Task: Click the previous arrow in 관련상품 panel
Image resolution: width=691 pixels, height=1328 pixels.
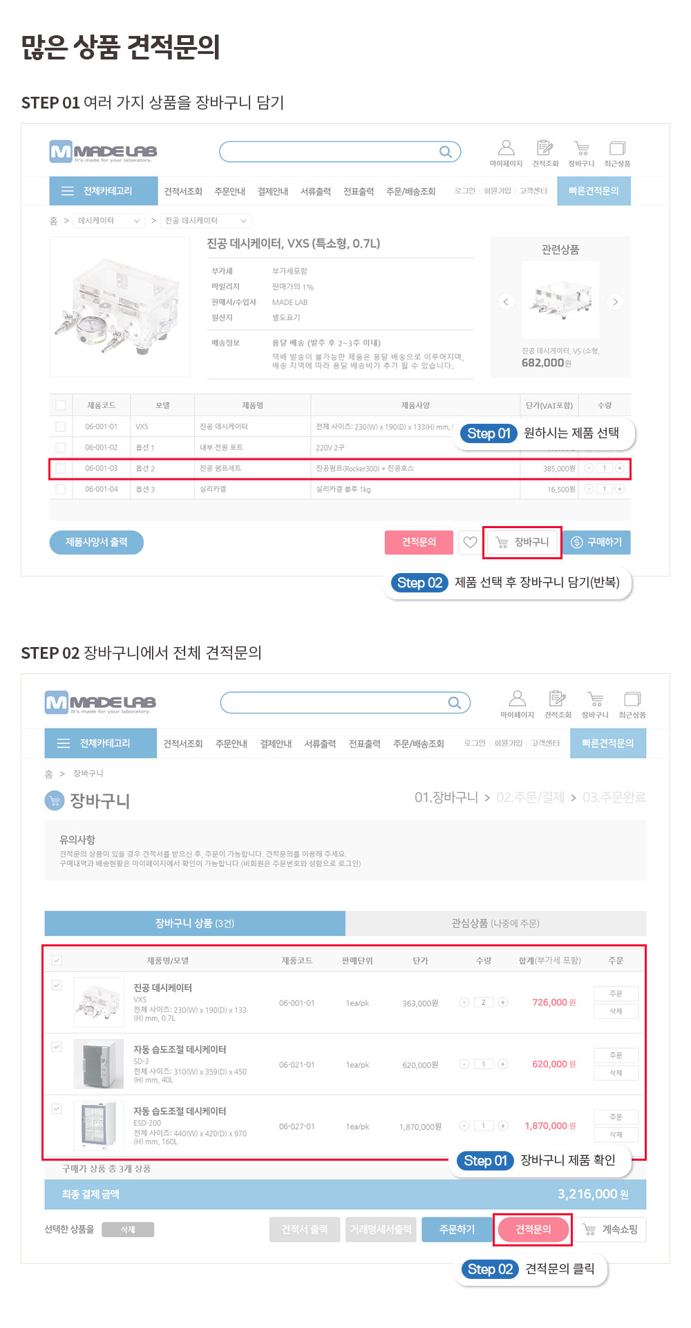Action: click(506, 301)
